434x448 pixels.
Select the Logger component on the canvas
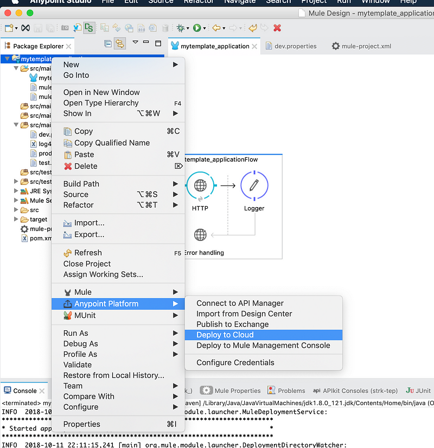click(254, 185)
